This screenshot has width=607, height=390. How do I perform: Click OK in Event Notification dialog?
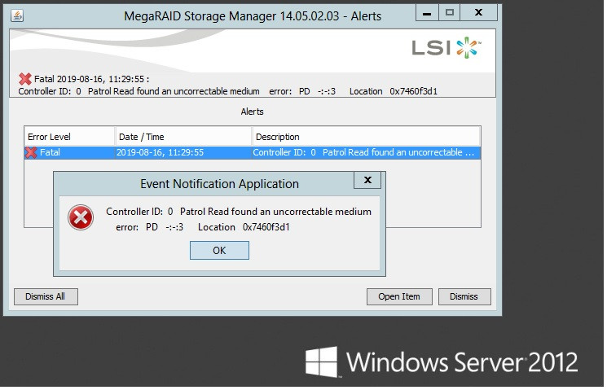[220, 252]
